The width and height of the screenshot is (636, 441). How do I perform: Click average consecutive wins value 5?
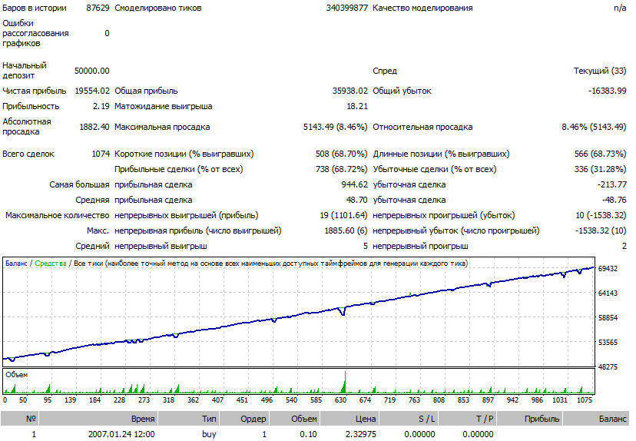coord(365,246)
